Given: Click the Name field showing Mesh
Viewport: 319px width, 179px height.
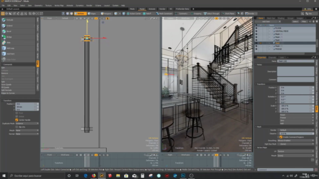Looking at the screenshot, I should coord(296,61).
